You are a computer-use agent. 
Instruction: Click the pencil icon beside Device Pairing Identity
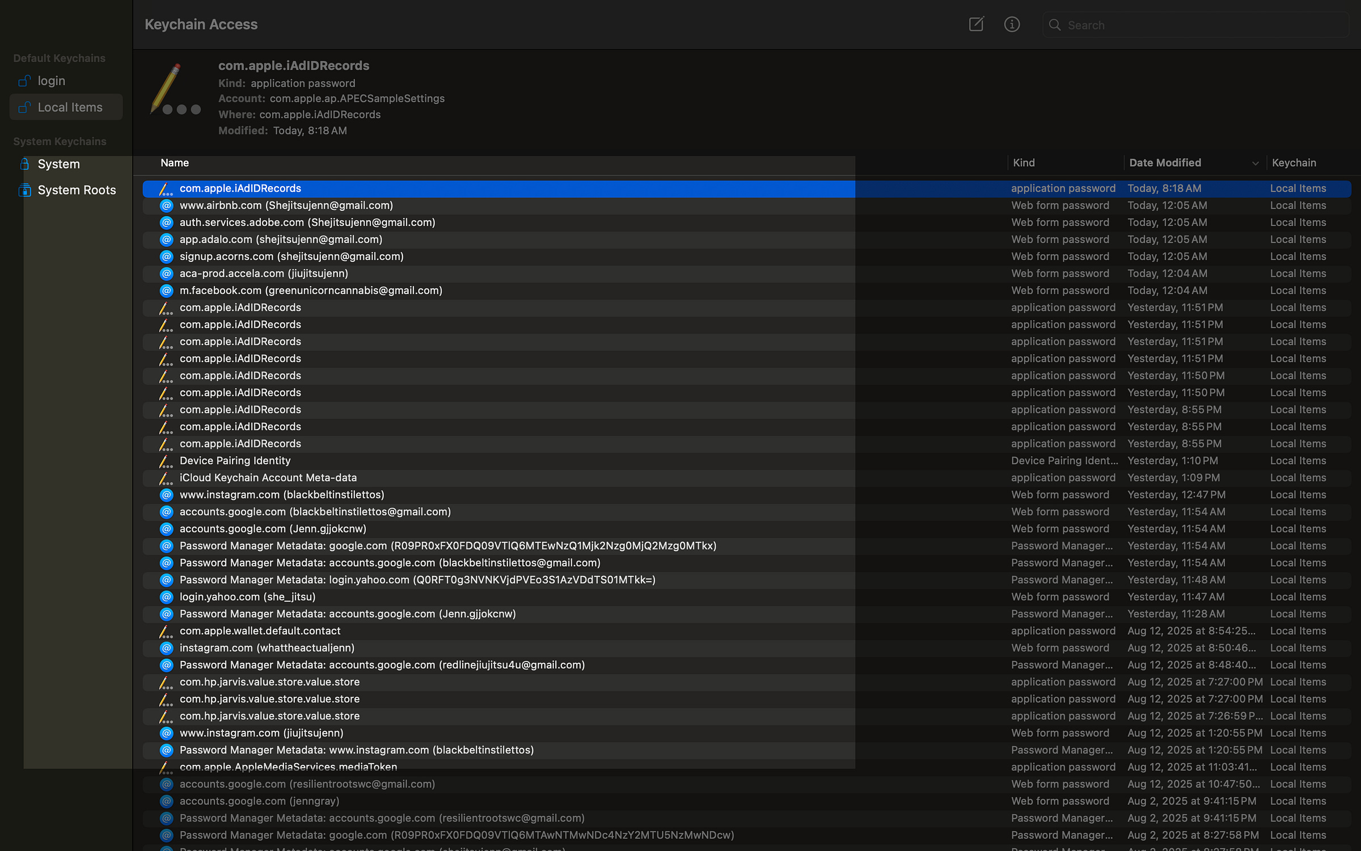(166, 461)
